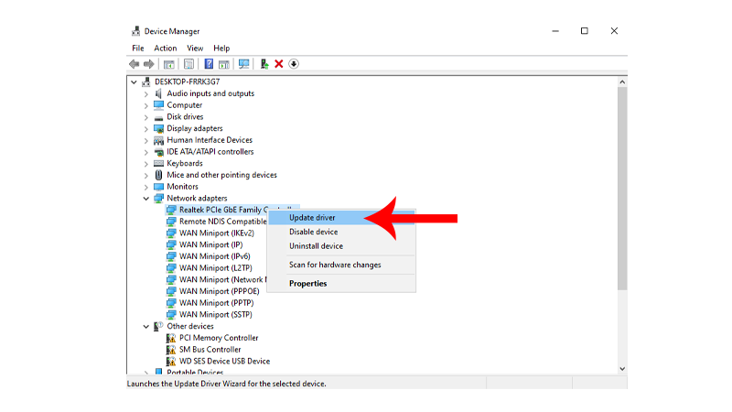Expand the Keyboards category
This screenshot has height=412, width=732.
click(x=146, y=164)
